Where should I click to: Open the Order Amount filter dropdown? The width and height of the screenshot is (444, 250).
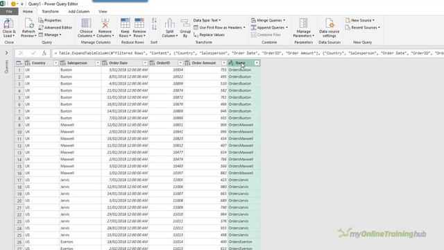(x=223, y=63)
